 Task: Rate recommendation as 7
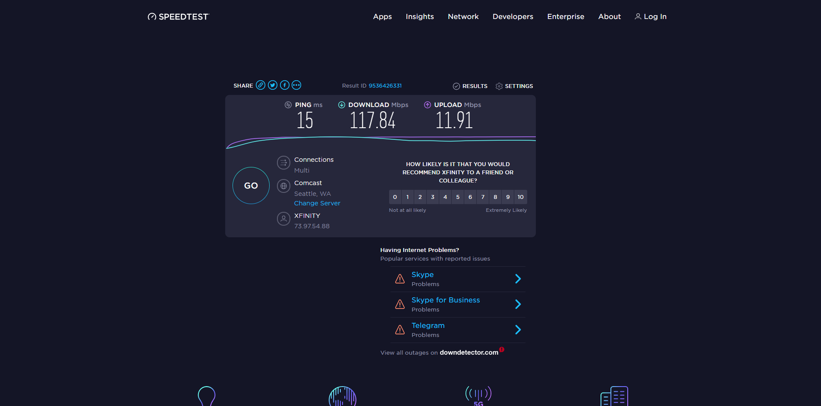(x=483, y=197)
